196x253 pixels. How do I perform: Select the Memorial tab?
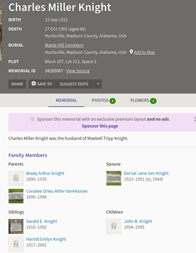[66, 100]
